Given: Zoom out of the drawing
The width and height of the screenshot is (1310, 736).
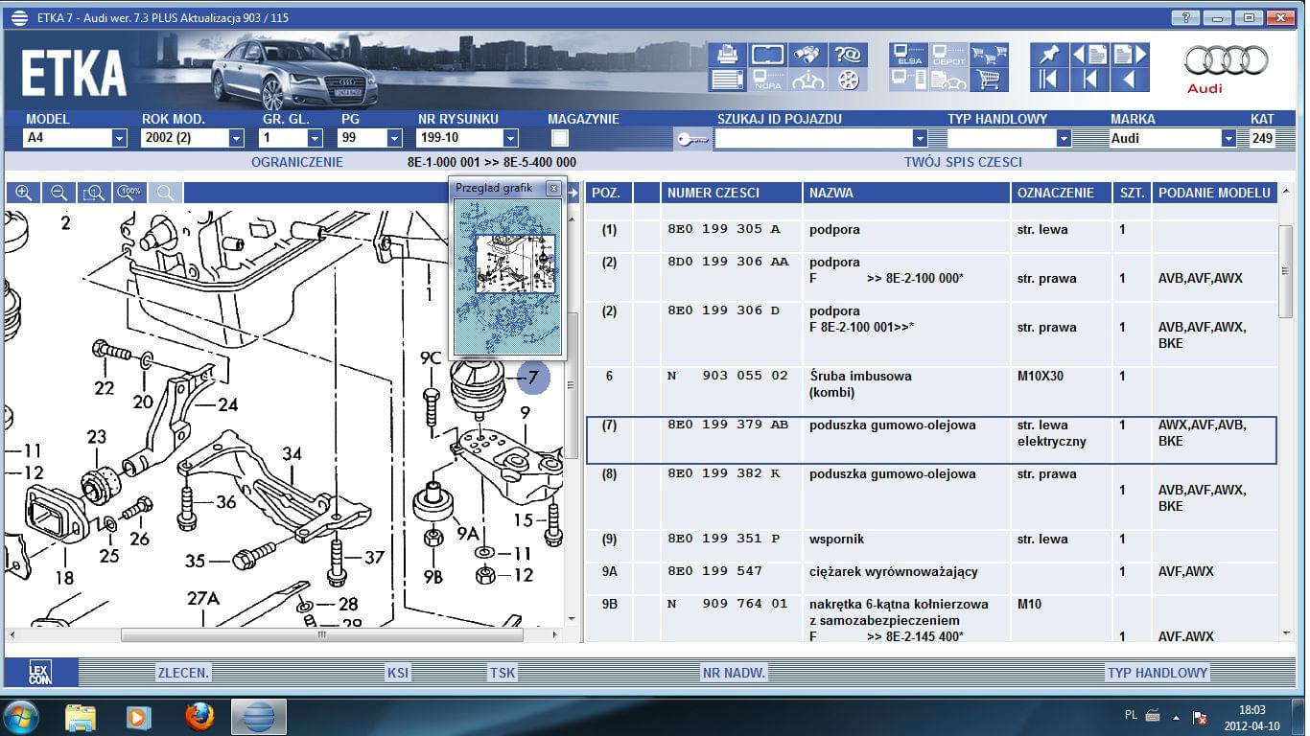Looking at the screenshot, I should [58, 193].
